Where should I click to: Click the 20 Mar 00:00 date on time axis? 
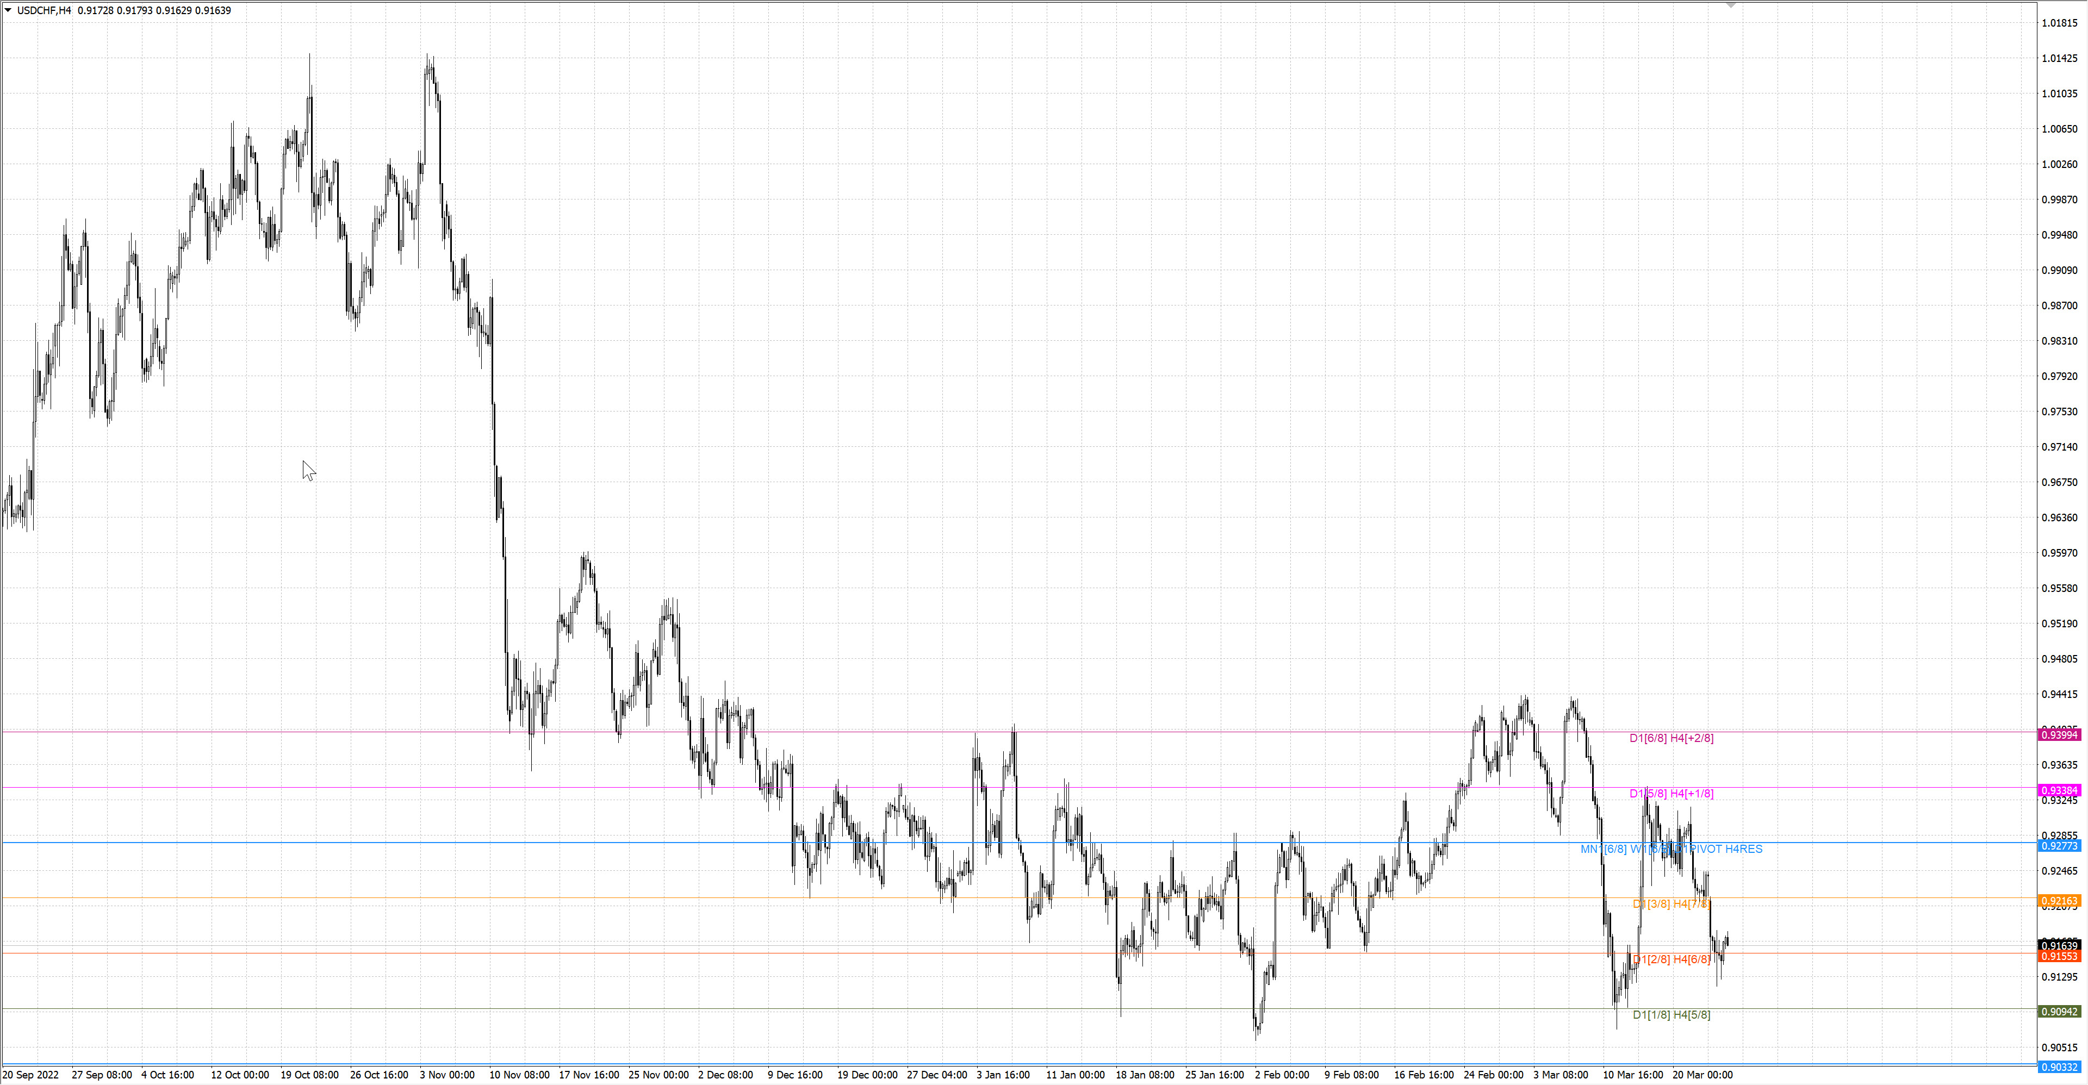(x=1702, y=1075)
